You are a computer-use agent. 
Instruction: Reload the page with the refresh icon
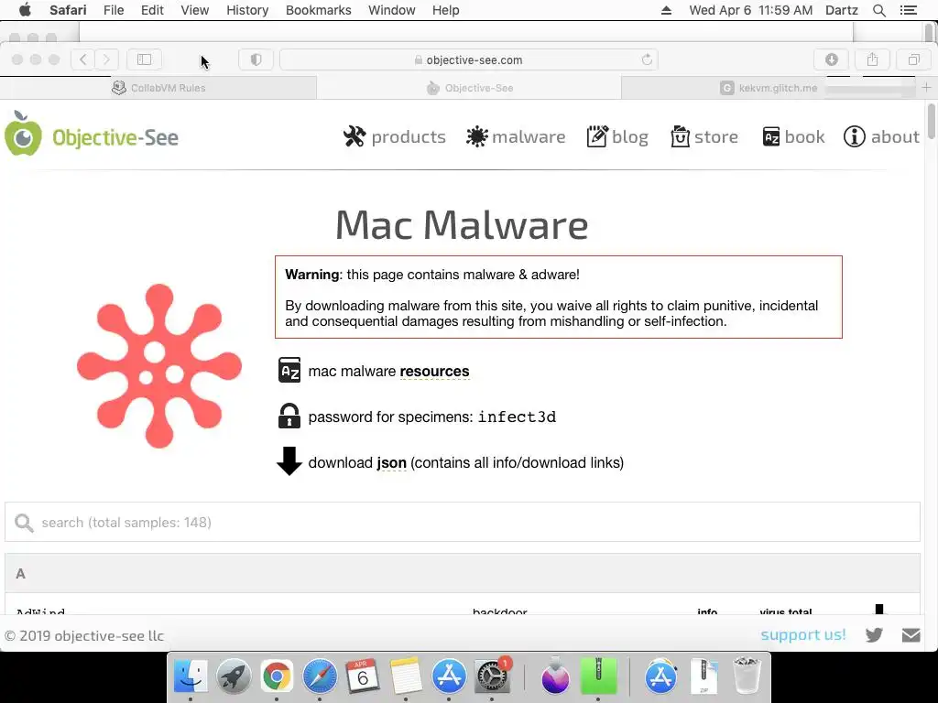click(x=647, y=59)
